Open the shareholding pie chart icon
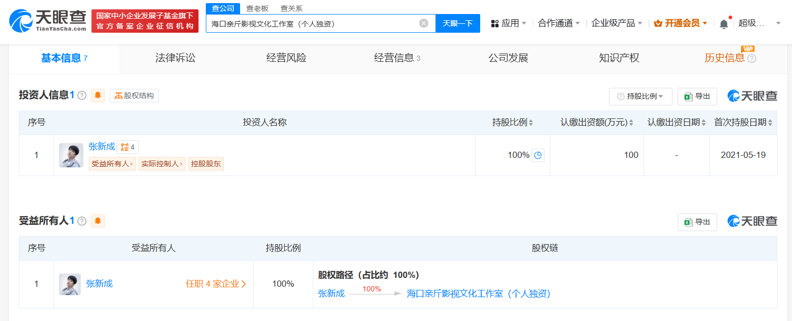792x321 pixels. (x=538, y=155)
